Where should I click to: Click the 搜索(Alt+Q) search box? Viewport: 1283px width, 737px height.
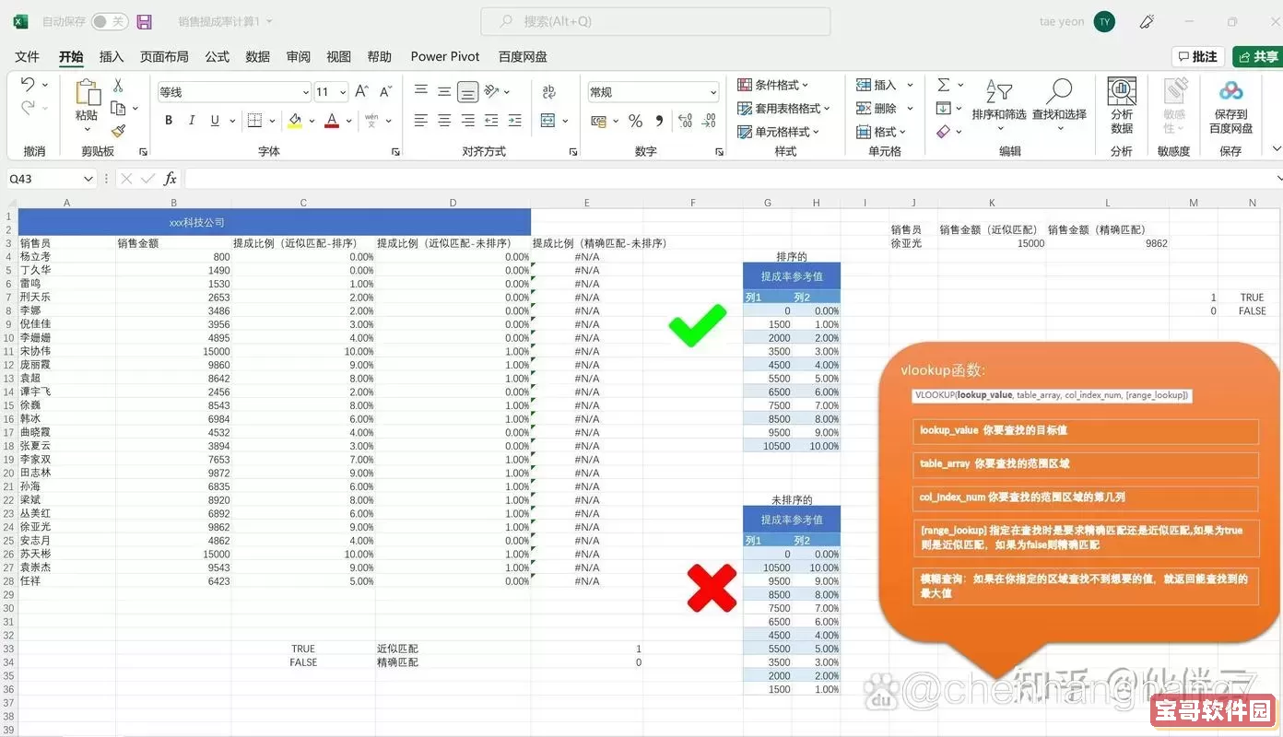click(x=655, y=21)
